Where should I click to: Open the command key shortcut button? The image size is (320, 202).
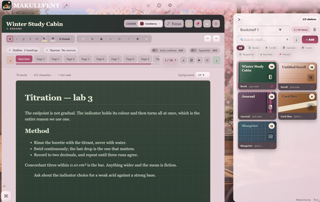click(x=6, y=196)
